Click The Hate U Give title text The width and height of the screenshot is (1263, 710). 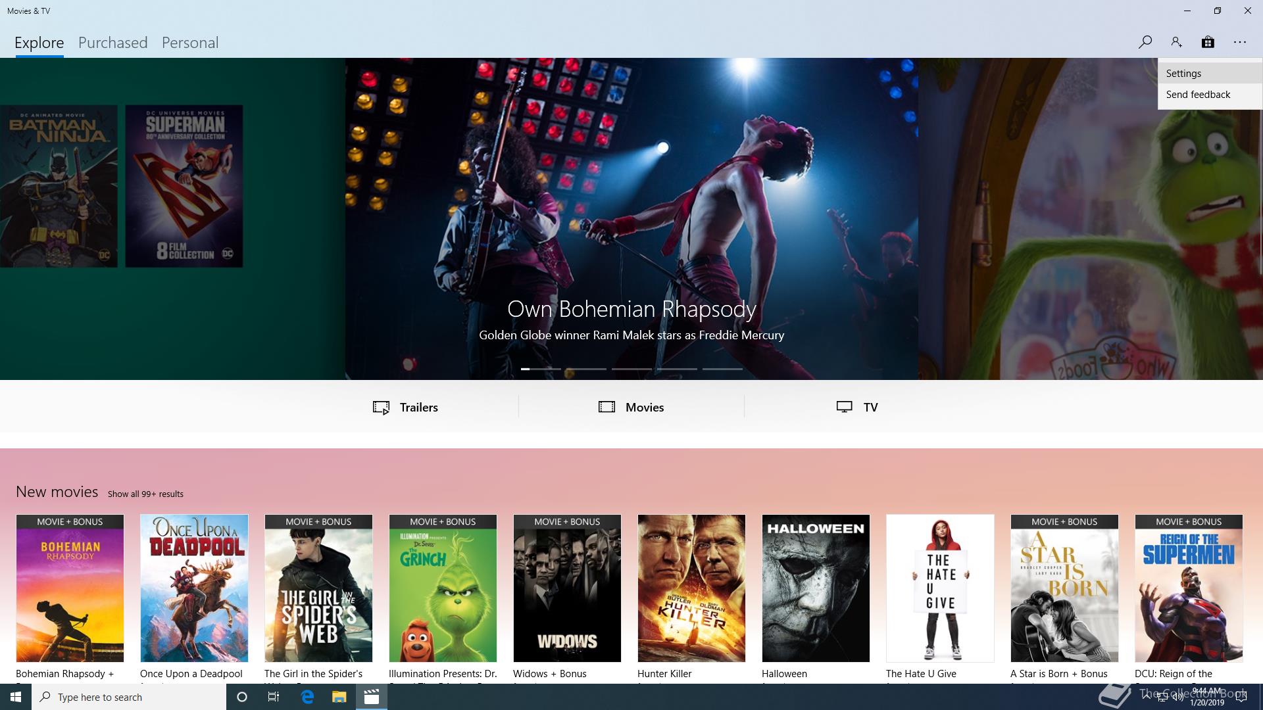pyautogui.click(x=921, y=674)
